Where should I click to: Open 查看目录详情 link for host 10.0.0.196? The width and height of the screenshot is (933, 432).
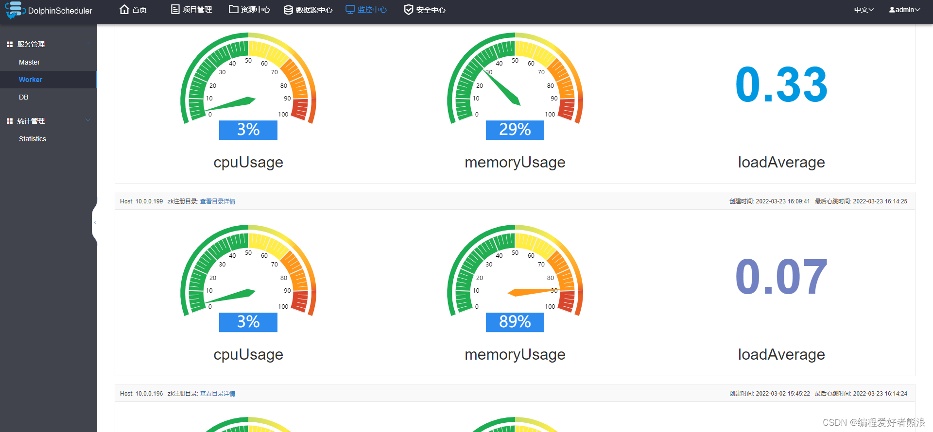(x=218, y=394)
